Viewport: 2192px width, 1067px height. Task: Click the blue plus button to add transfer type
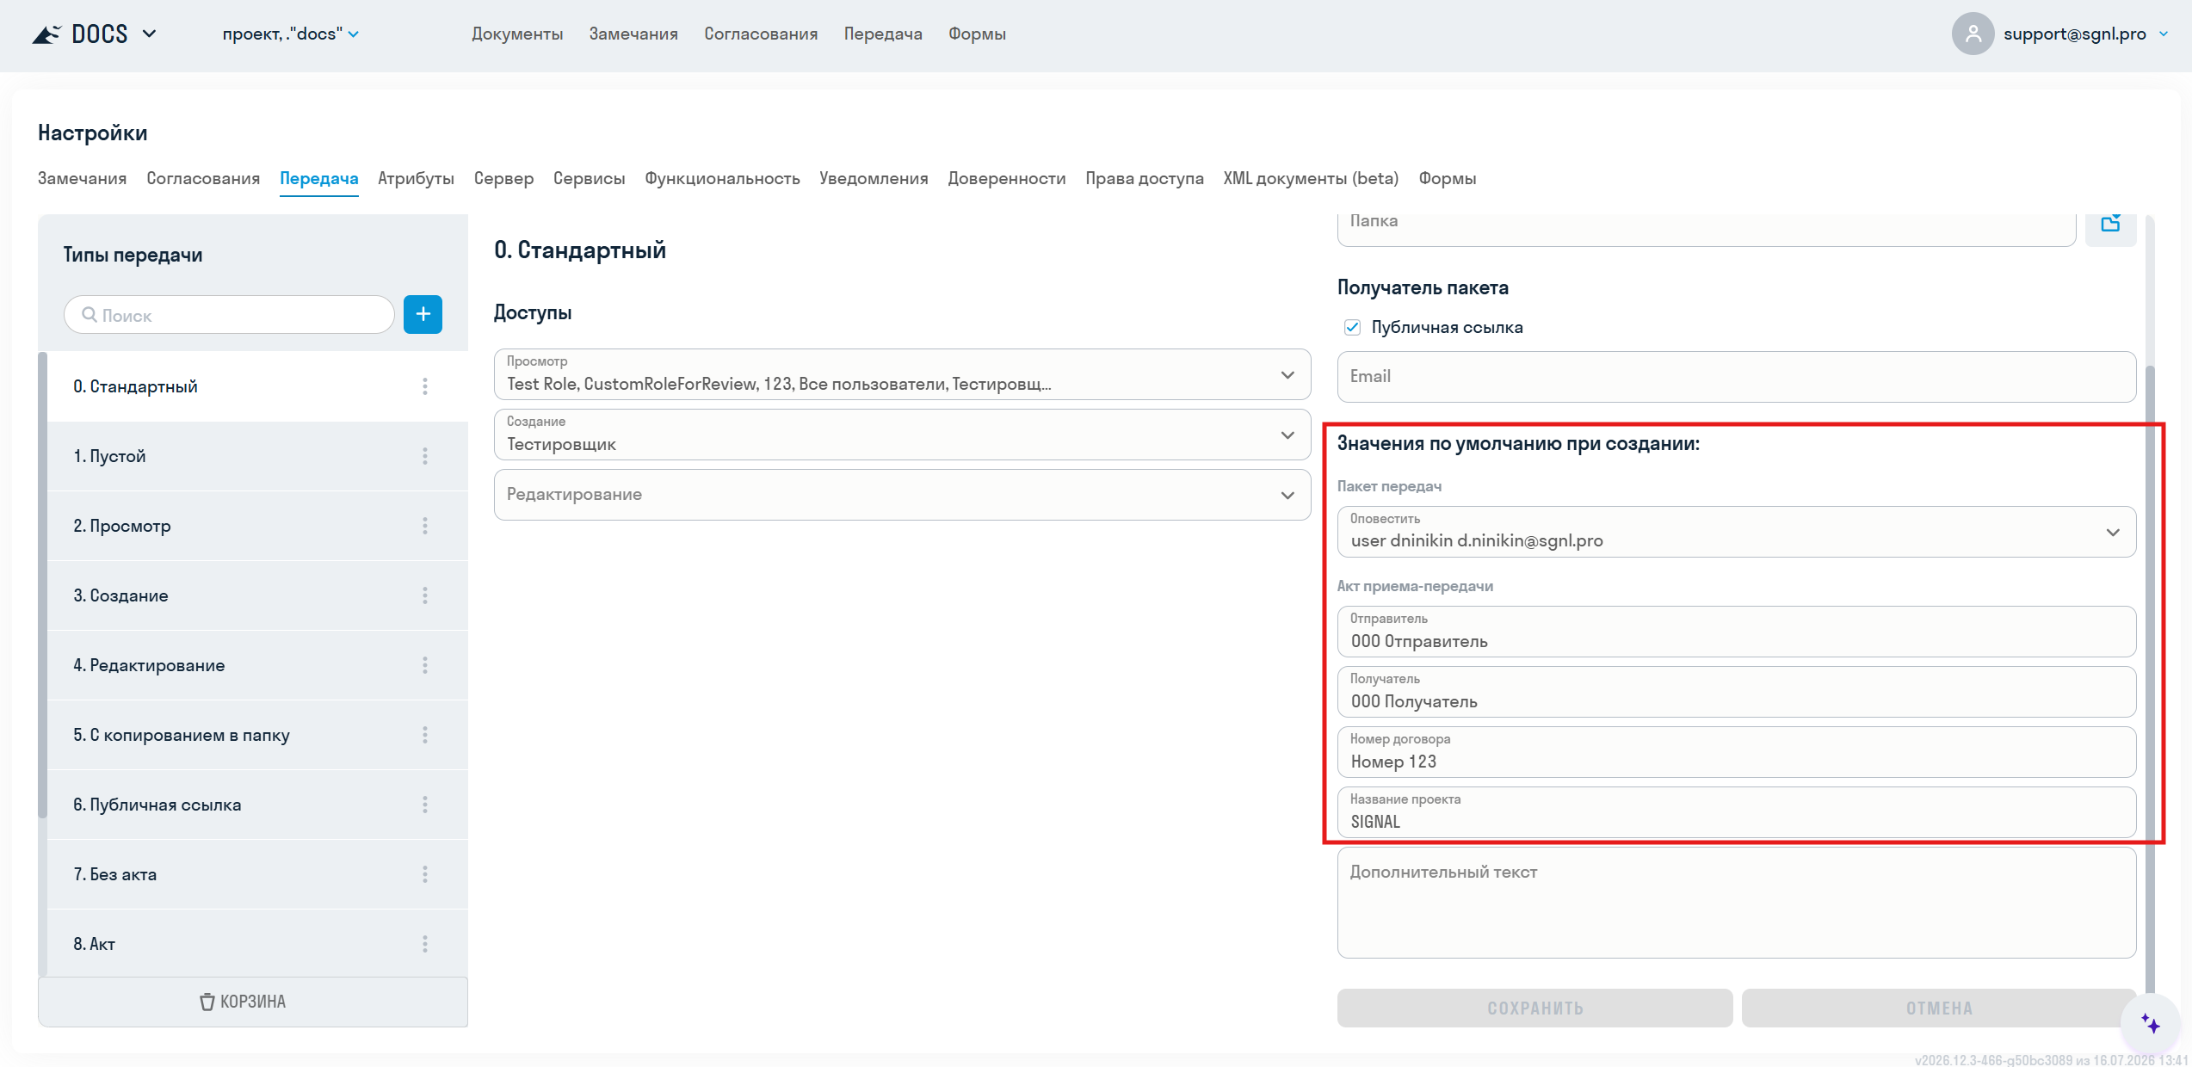coord(423,314)
